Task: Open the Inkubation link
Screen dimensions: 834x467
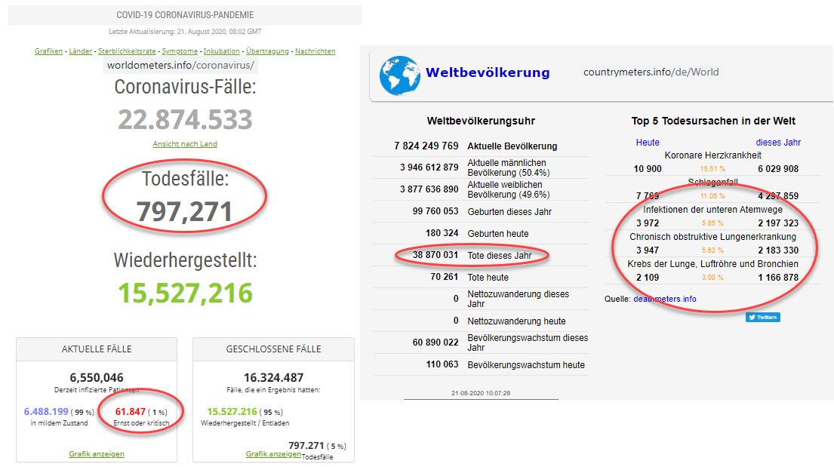Action: tap(222, 51)
